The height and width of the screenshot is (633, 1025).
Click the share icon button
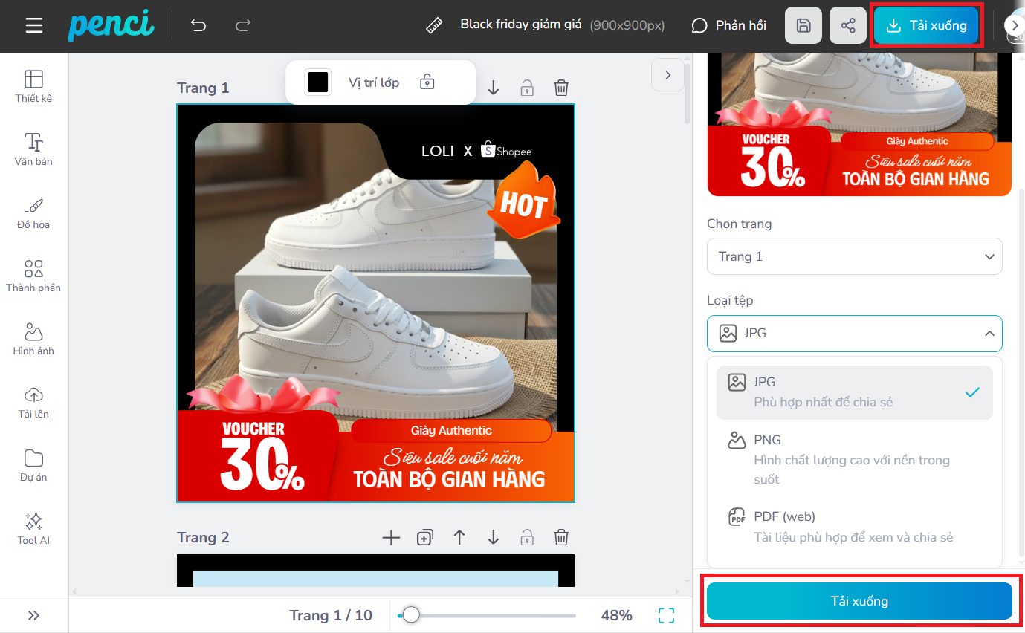848,26
